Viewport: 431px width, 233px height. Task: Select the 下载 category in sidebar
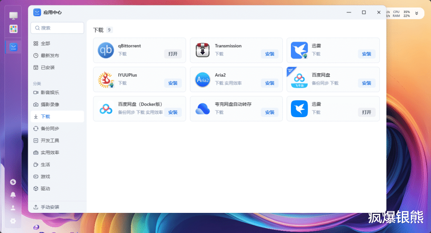click(x=57, y=117)
